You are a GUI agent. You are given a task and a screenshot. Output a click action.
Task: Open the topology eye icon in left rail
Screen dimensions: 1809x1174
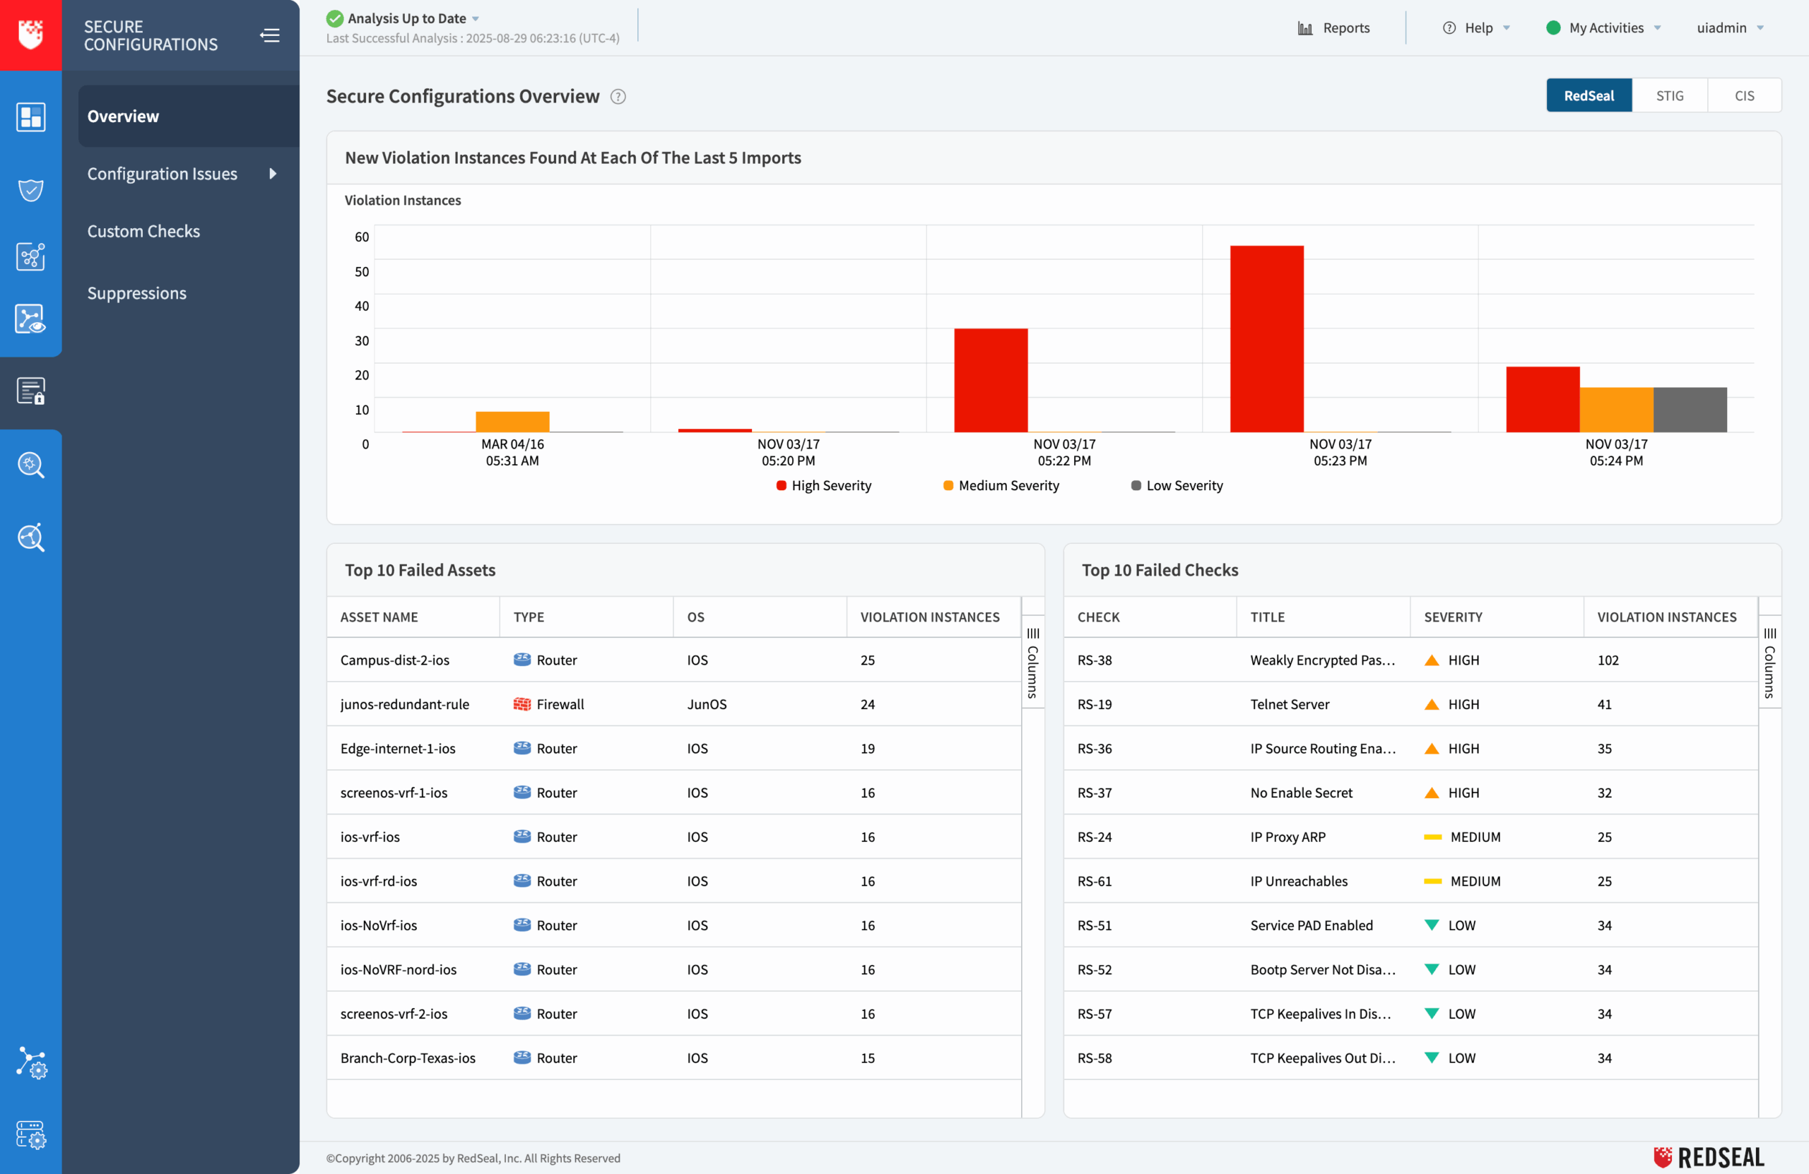pos(30,319)
